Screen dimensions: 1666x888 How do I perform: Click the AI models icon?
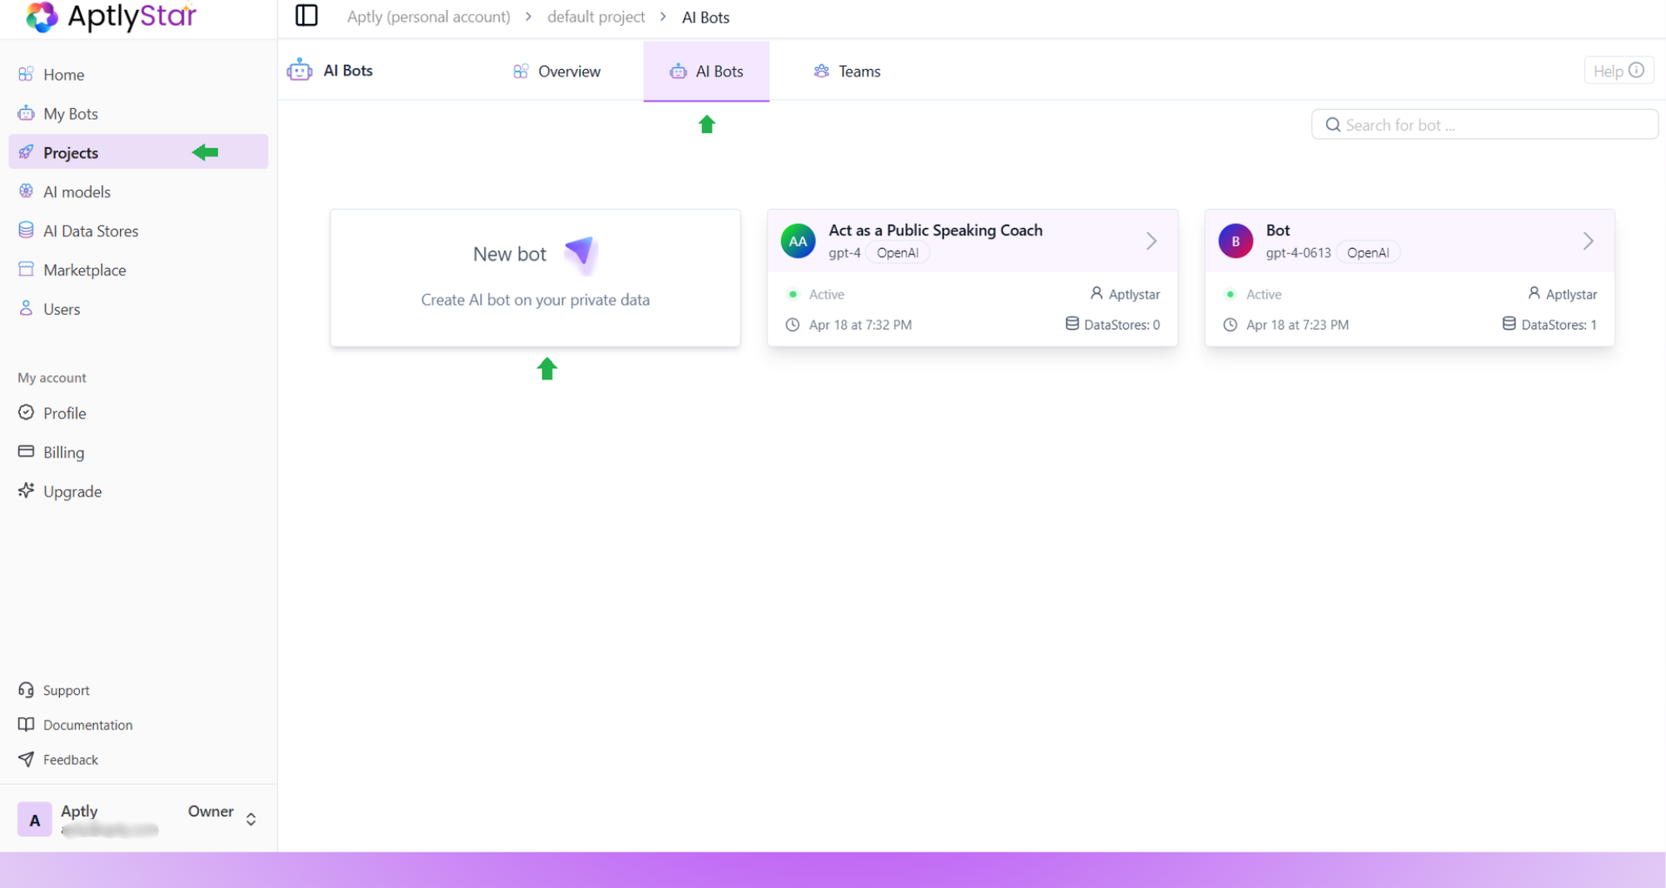point(26,191)
